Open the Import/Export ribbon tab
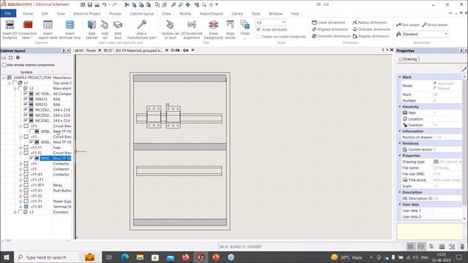 [211, 14]
